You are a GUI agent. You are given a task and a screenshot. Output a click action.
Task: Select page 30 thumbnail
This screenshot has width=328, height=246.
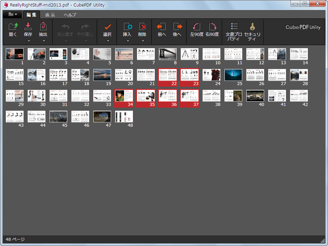(37, 96)
